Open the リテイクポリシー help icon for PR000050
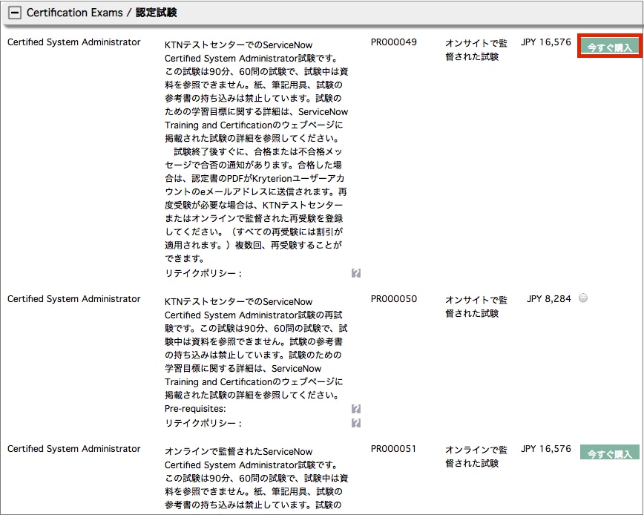The height and width of the screenshot is (515, 644). click(356, 423)
